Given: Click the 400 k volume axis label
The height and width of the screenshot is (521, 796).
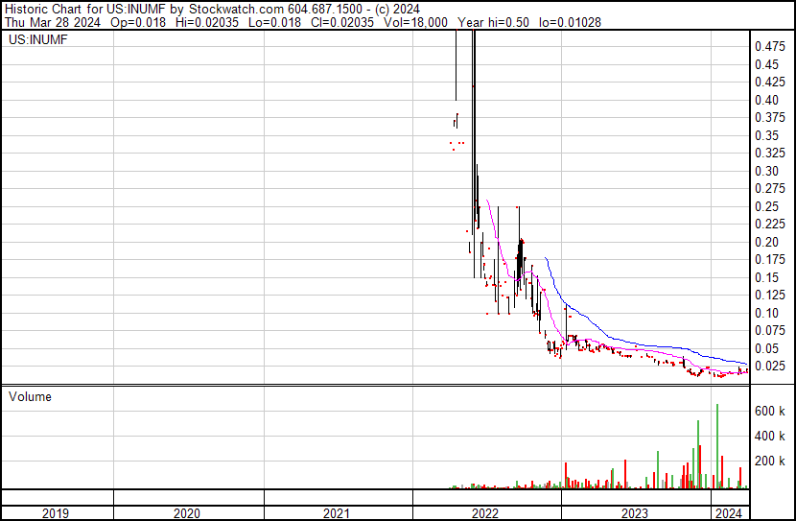Looking at the screenshot, I should pyautogui.click(x=768, y=436).
